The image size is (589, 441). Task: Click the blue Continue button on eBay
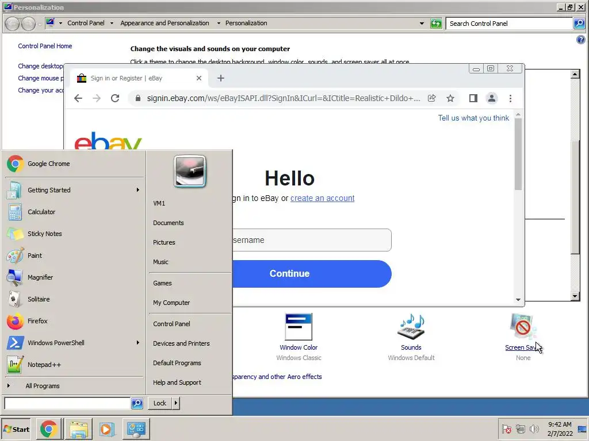click(311, 274)
